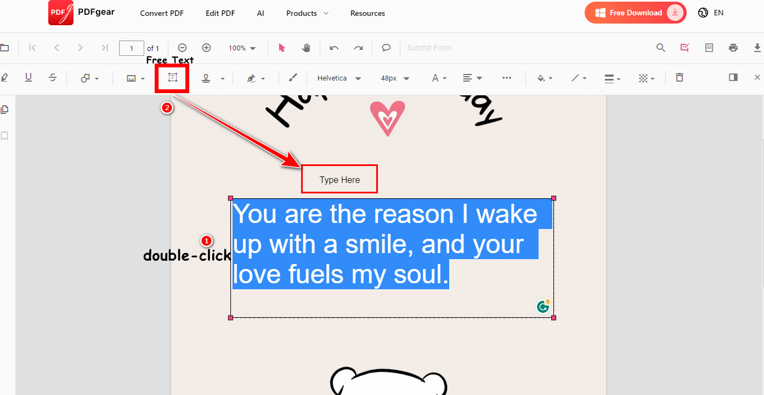
Task: Click the Print icon
Action: click(x=733, y=48)
